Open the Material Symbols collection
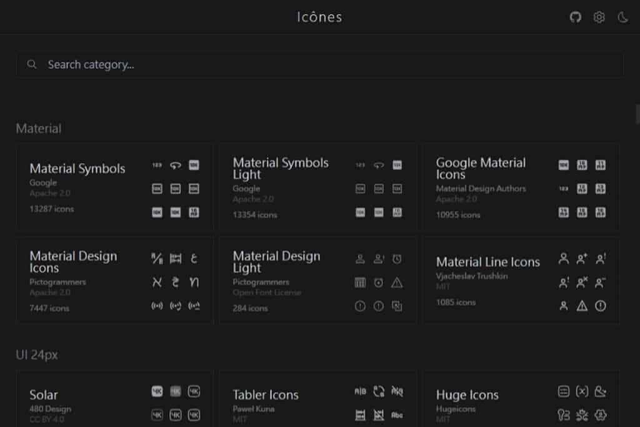The width and height of the screenshot is (640, 427). point(77,169)
